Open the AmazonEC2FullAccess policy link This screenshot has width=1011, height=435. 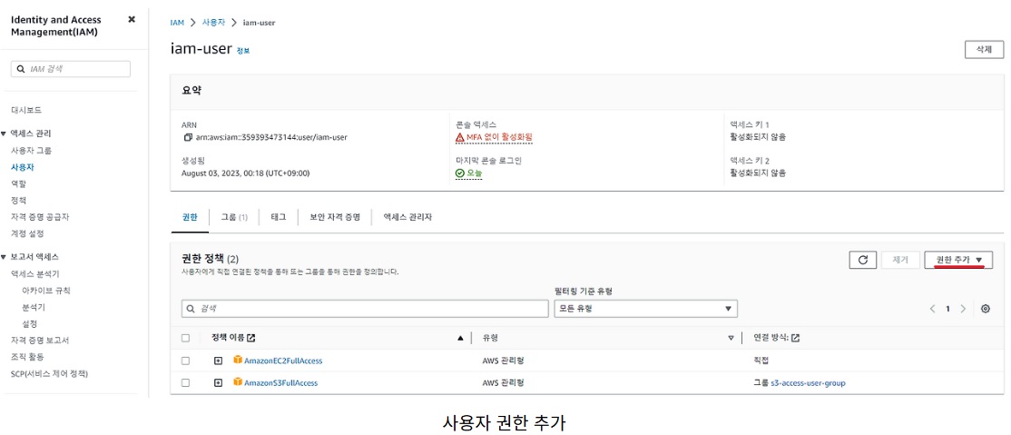pyautogui.click(x=283, y=361)
